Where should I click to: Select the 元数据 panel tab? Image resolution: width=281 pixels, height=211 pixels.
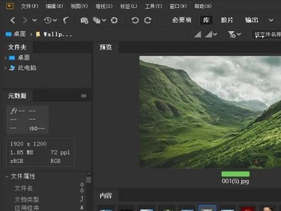coord(17,96)
